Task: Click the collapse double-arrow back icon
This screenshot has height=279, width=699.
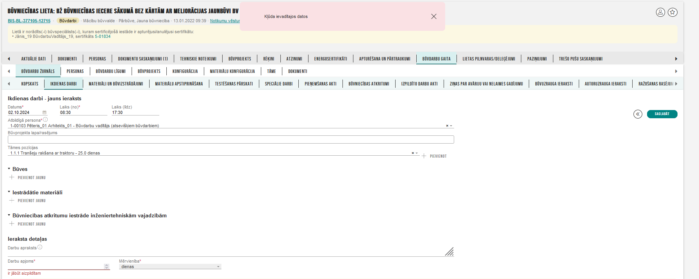Action: [638, 114]
